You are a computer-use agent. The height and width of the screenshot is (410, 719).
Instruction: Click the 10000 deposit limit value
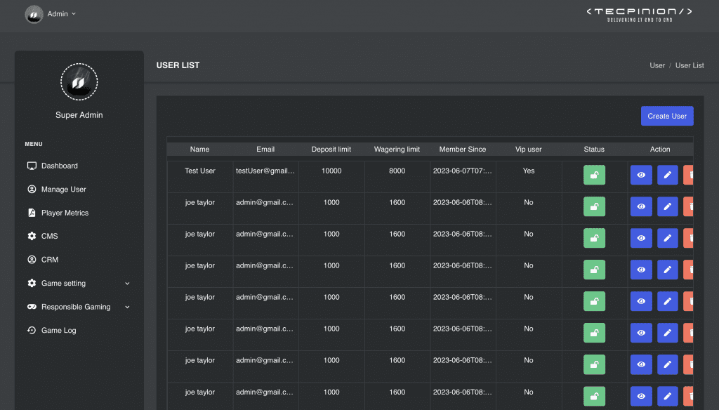click(331, 171)
